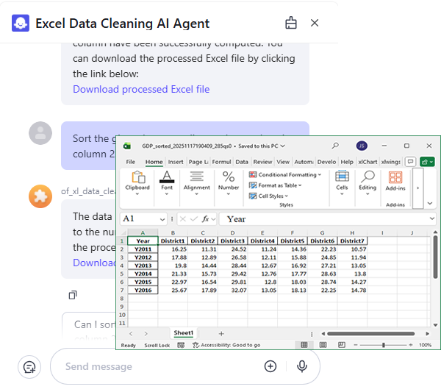Click the Select All corner triangle
This screenshot has width=441, height=392.
[123, 232]
